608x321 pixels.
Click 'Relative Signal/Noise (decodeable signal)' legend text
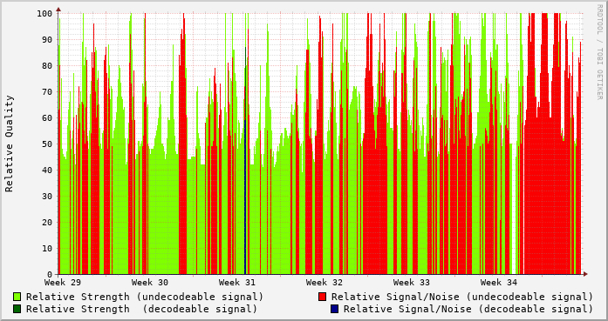tap(468, 309)
